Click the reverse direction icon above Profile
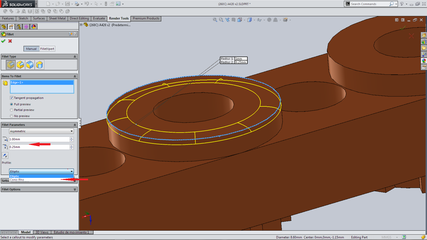The width and height of the screenshot is (427, 240). point(5,155)
